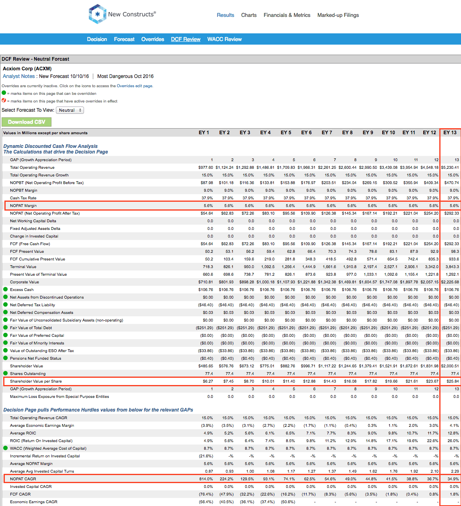Image resolution: width=461 pixels, height=506 pixels.
Task: Click the 26.0% ROIC value
Action: coord(453,440)
